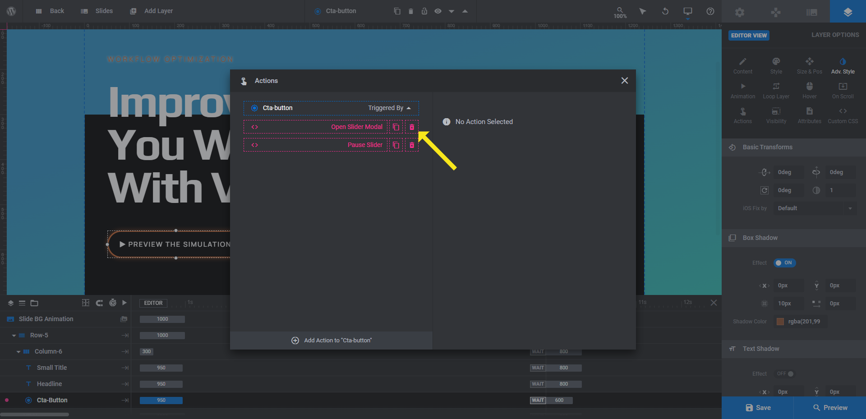
Task: Open Adv. Style options
Action: point(843,66)
